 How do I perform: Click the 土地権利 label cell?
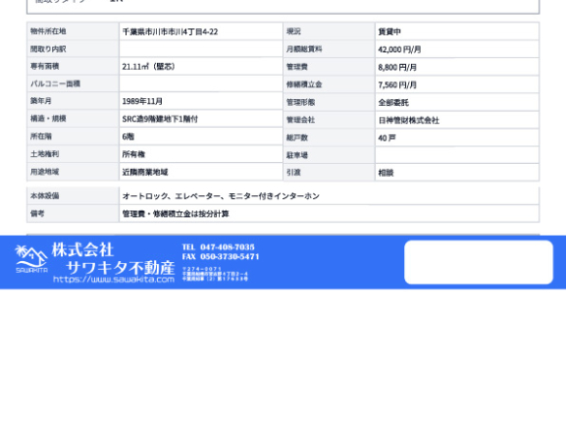(x=73, y=154)
